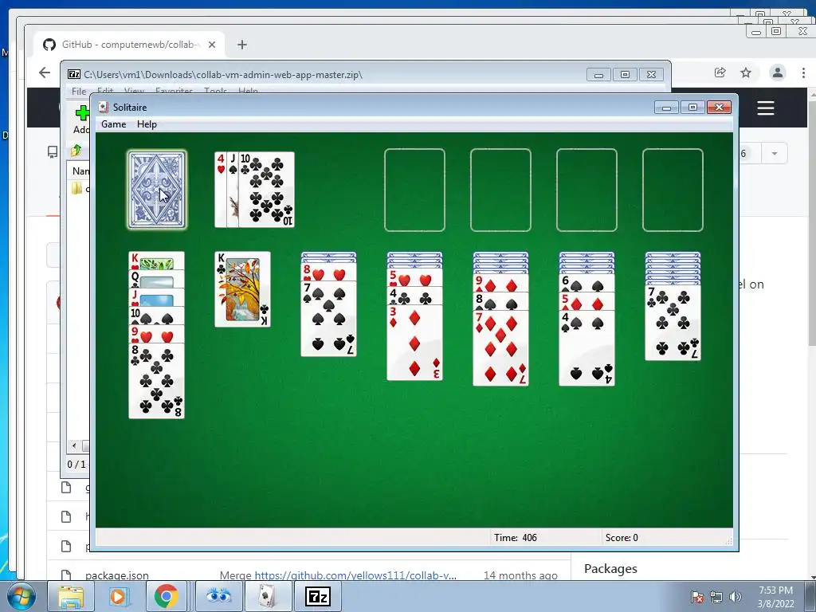816x612 pixels.
Task: Click the fourth empty foundation slot
Action: pyautogui.click(x=673, y=190)
